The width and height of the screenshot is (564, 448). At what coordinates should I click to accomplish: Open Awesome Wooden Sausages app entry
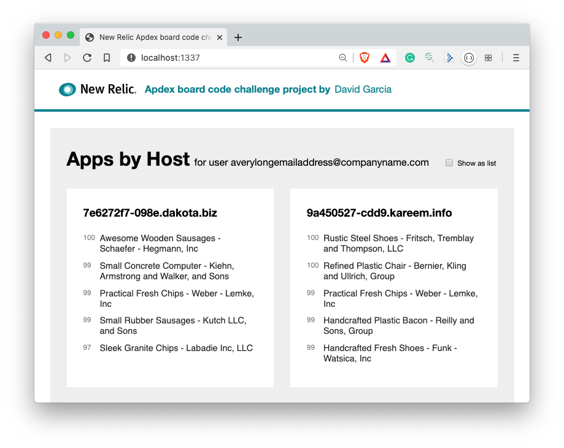(160, 244)
